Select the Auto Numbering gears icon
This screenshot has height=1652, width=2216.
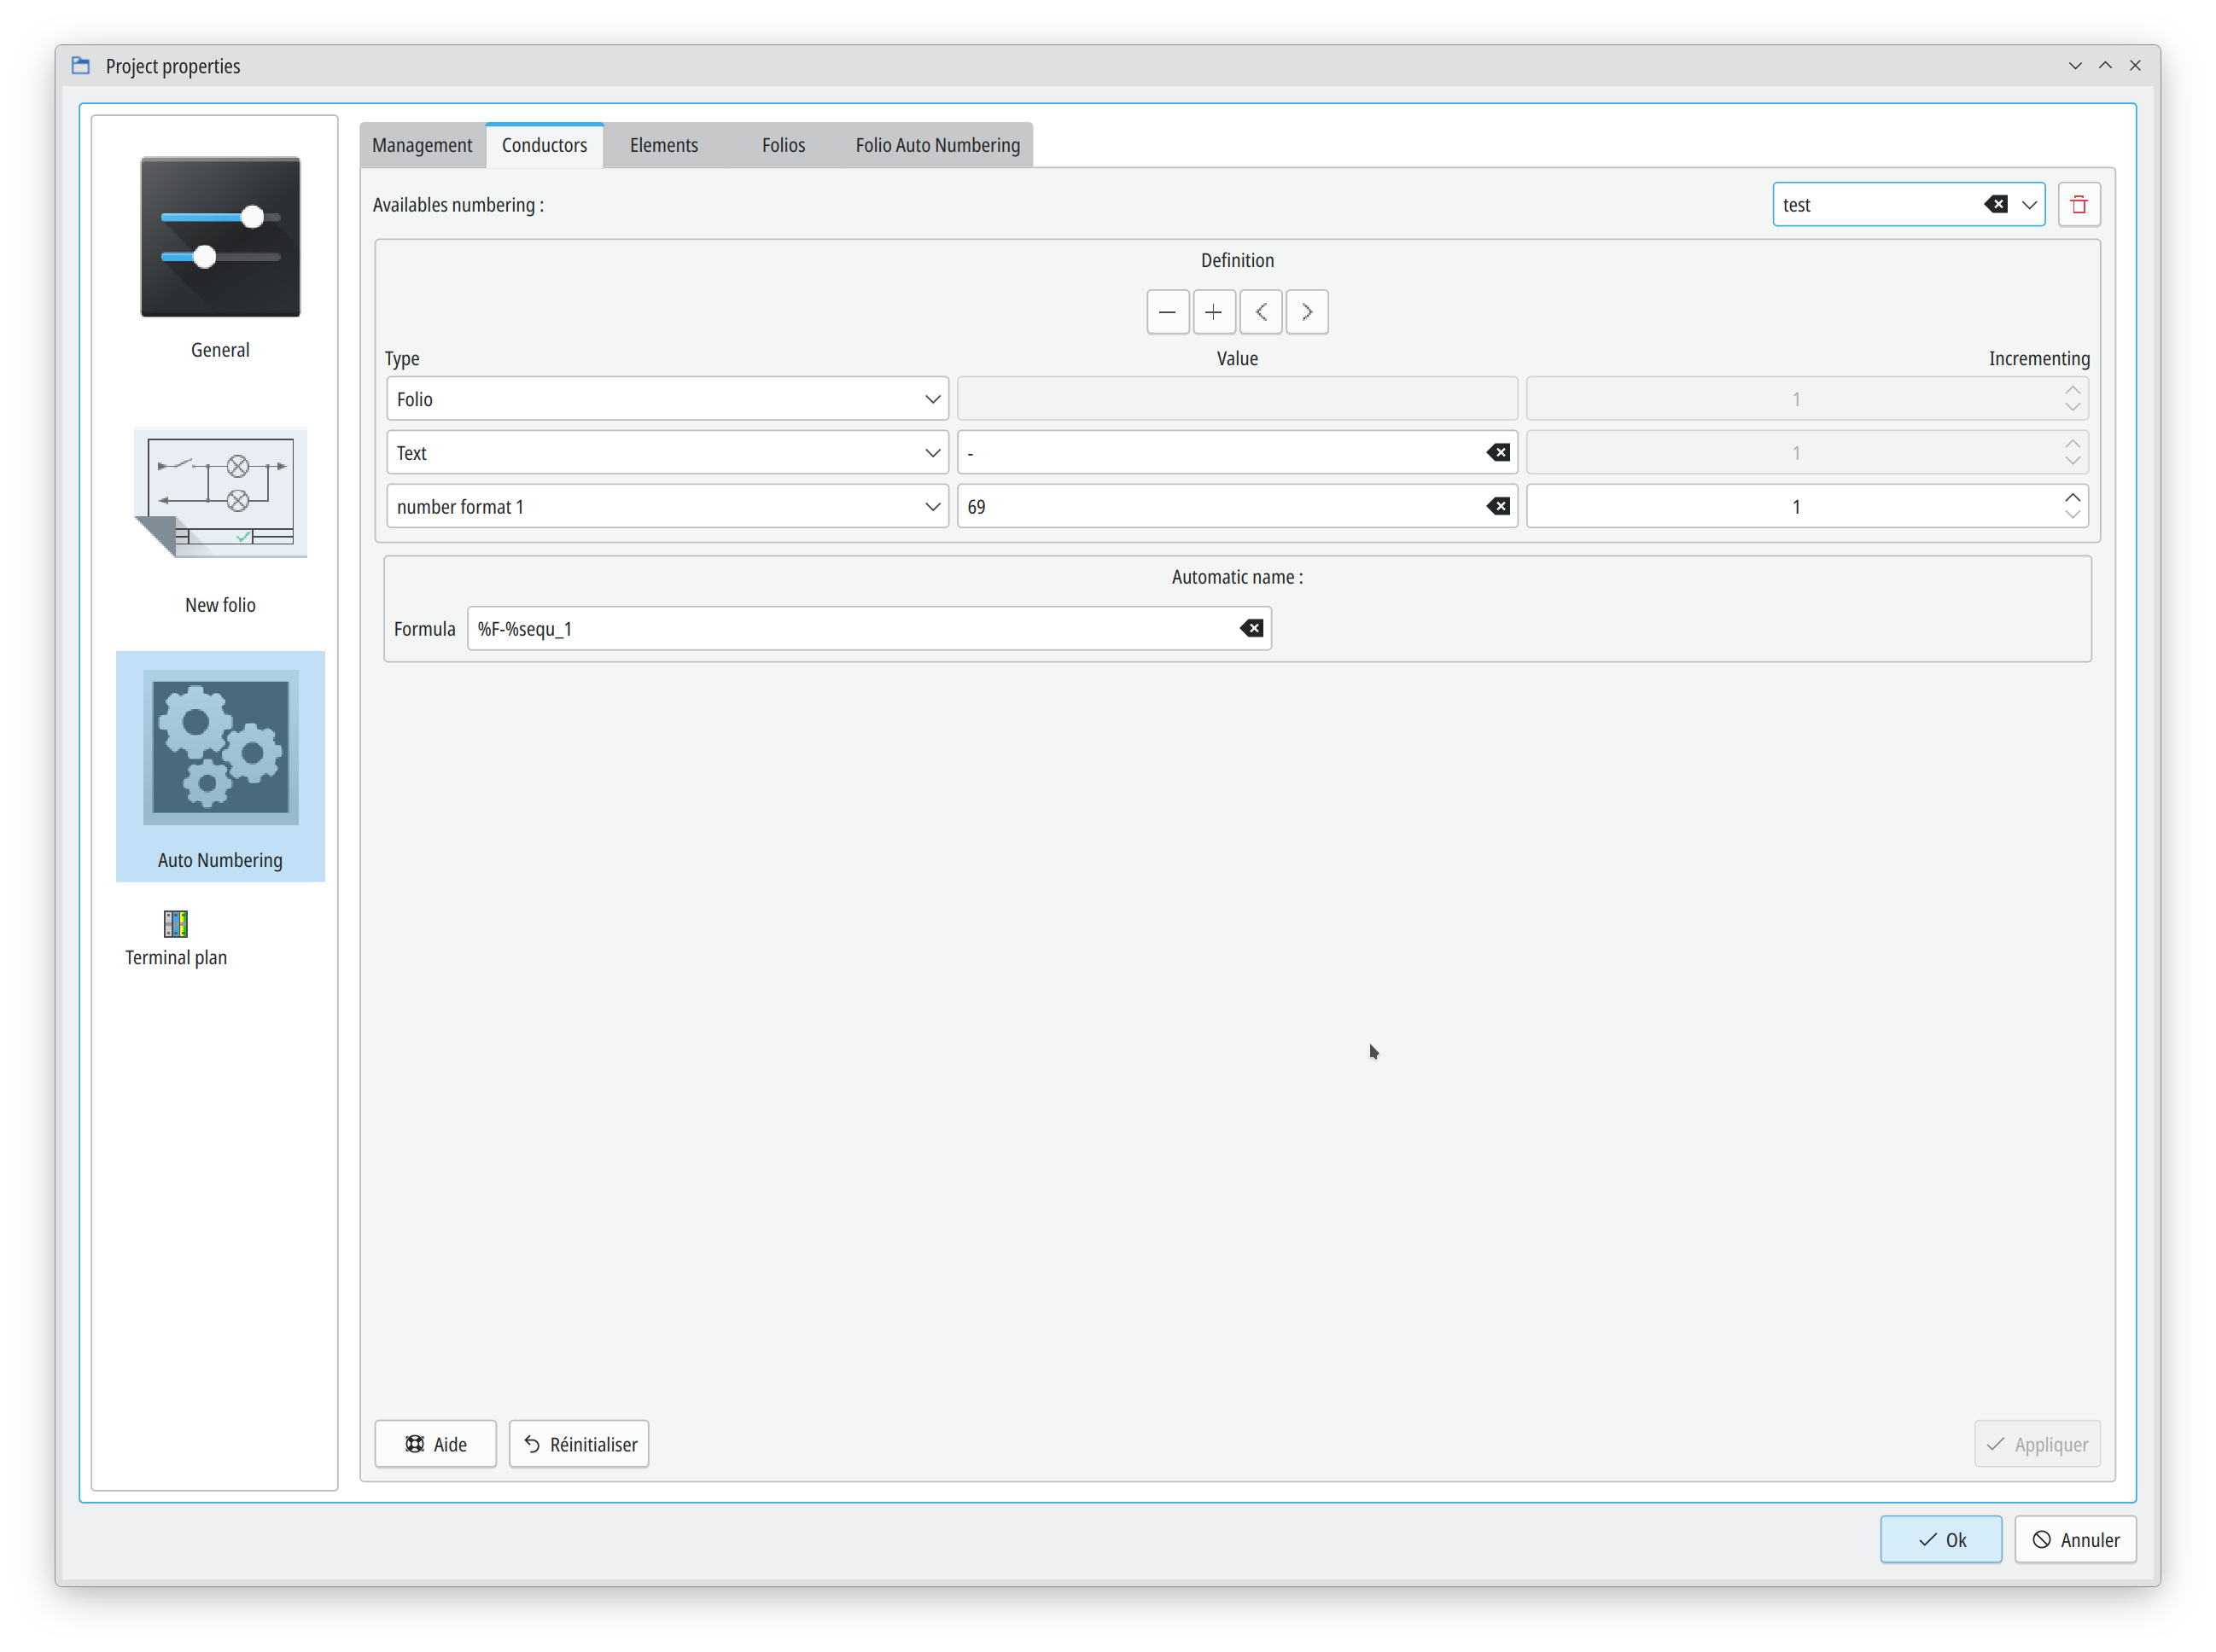(220, 747)
